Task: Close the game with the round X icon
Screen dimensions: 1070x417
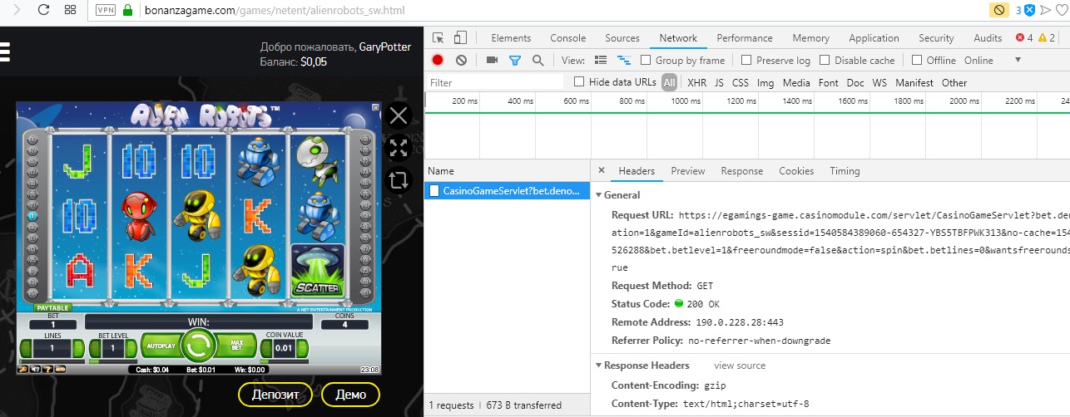Action: pyautogui.click(x=399, y=115)
